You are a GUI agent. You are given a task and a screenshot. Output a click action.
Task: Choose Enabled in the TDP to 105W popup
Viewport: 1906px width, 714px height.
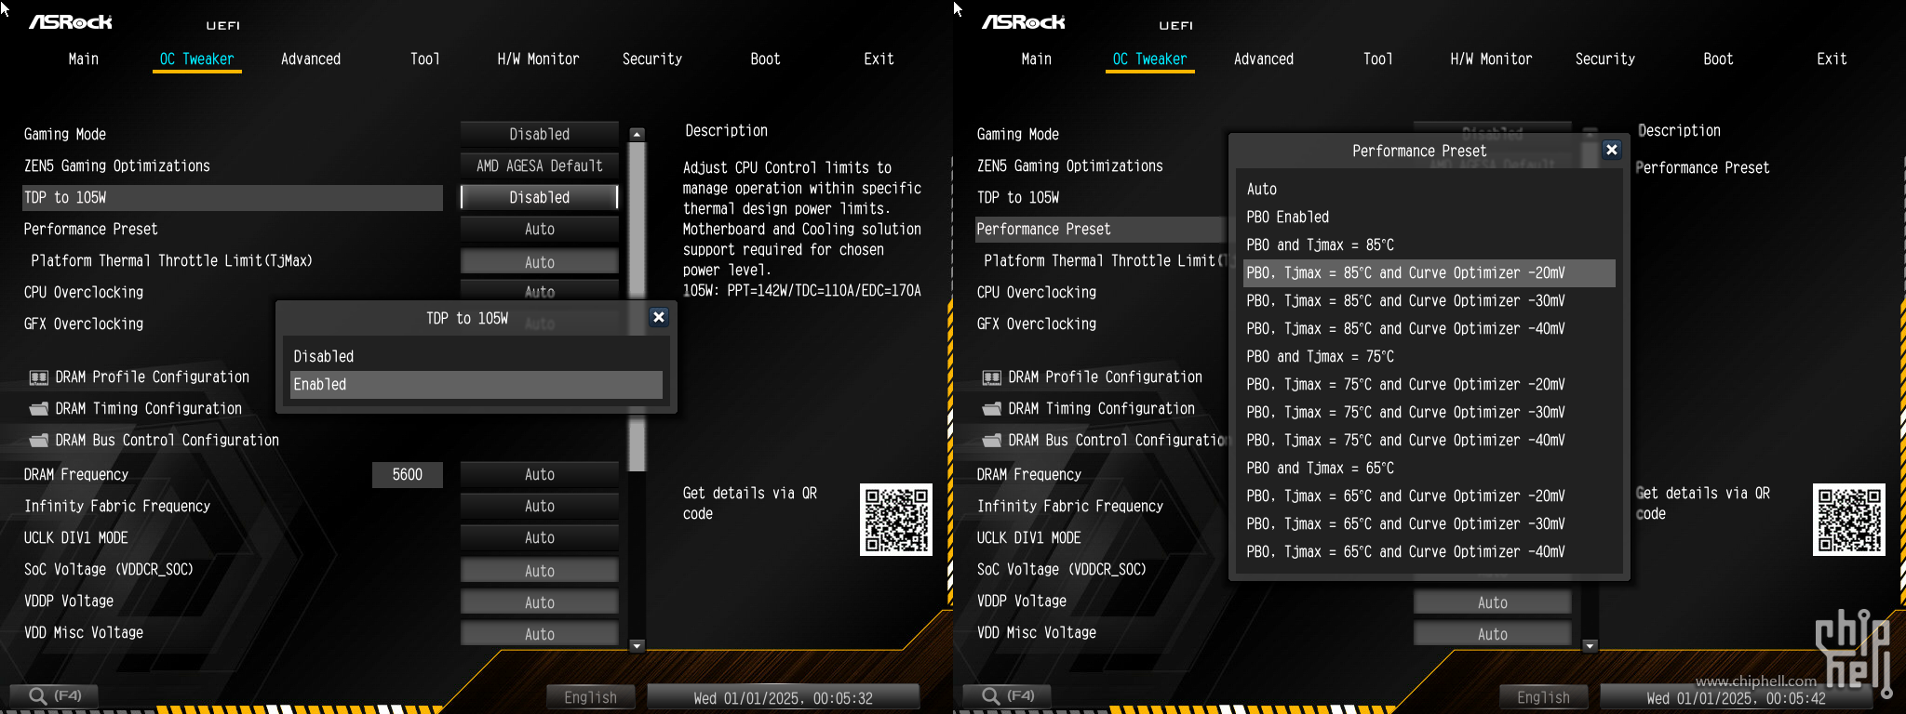point(476,385)
